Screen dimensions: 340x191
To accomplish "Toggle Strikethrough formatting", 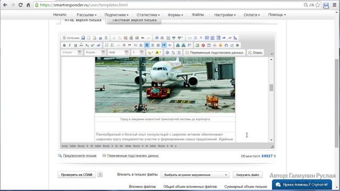I will click(x=81, y=45).
